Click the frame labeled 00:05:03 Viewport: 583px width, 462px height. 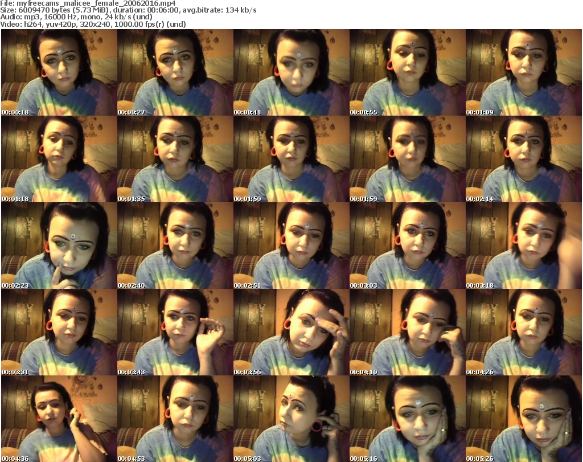click(x=291, y=419)
